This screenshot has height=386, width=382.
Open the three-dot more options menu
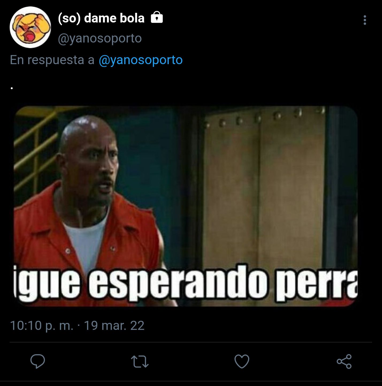(x=365, y=20)
